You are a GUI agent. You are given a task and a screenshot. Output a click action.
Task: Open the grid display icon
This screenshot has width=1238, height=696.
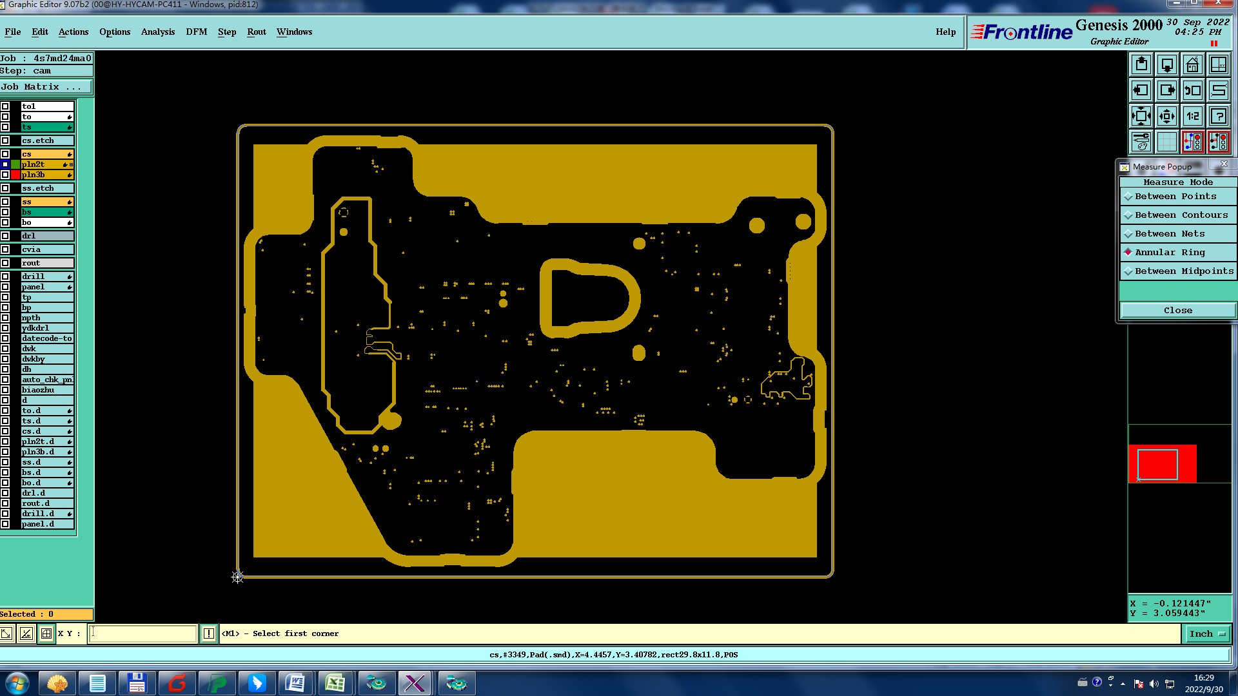coord(1167,142)
